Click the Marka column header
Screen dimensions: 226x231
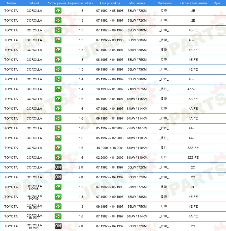click(x=11, y=3)
